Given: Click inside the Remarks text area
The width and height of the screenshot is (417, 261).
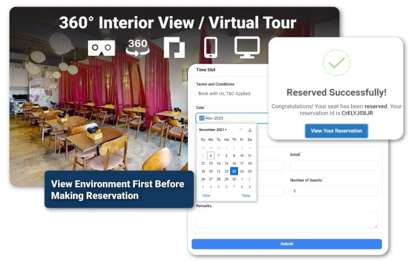Looking at the screenshot, I should click(286, 219).
